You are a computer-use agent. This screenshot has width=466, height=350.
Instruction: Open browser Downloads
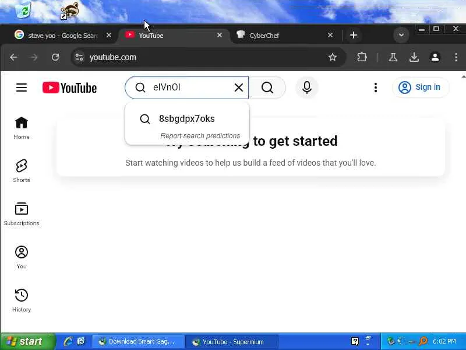click(x=414, y=57)
